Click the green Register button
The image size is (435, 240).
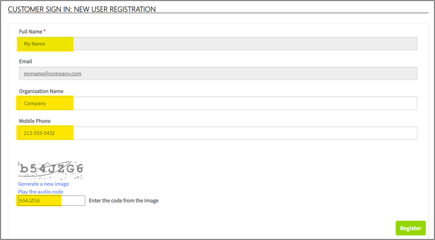click(x=411, y=228)
